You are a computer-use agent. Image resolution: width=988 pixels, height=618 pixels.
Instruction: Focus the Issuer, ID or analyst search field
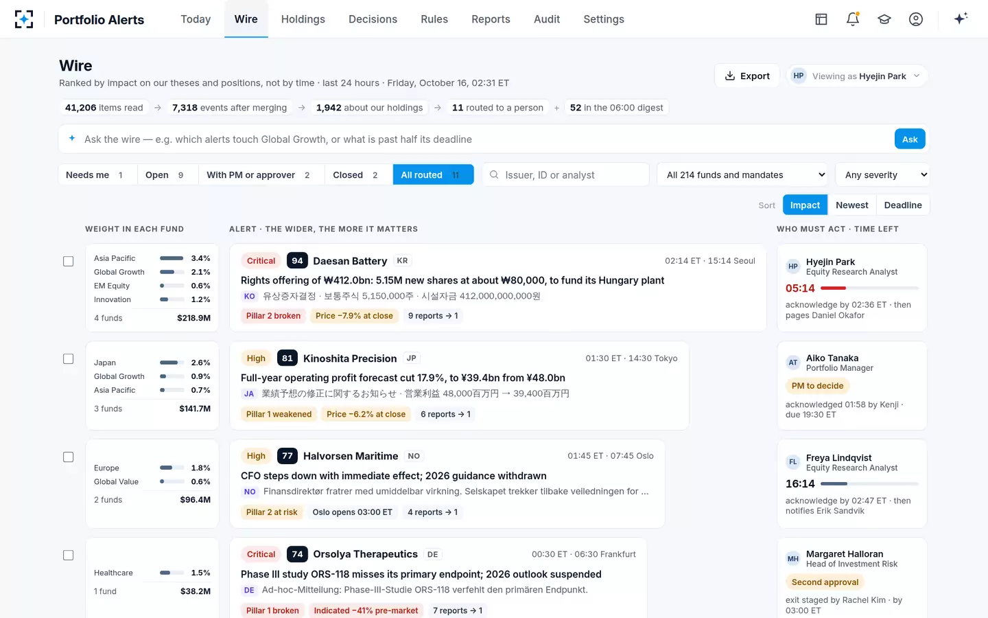coord(566,175)
